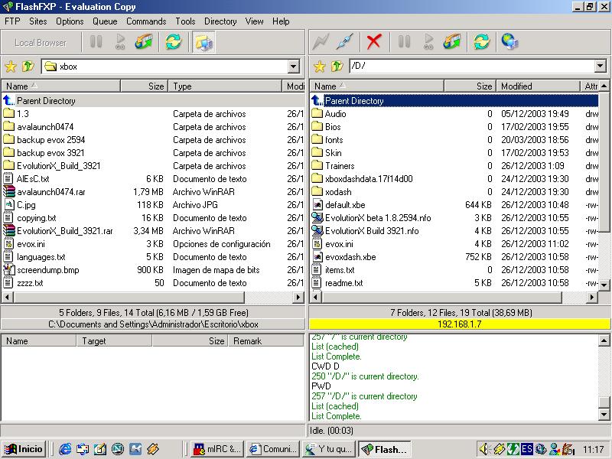The image size is (612, 459).
Task: Switch to the Comuni... taskbar window
Action: (273, 449)
